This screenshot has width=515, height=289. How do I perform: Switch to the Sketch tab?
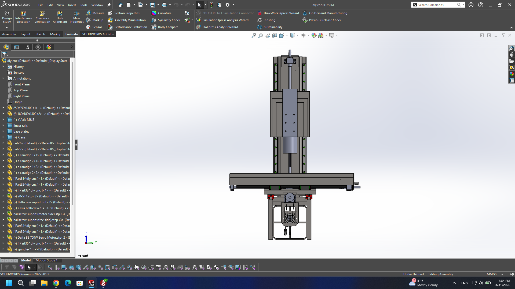pos(40,34)
